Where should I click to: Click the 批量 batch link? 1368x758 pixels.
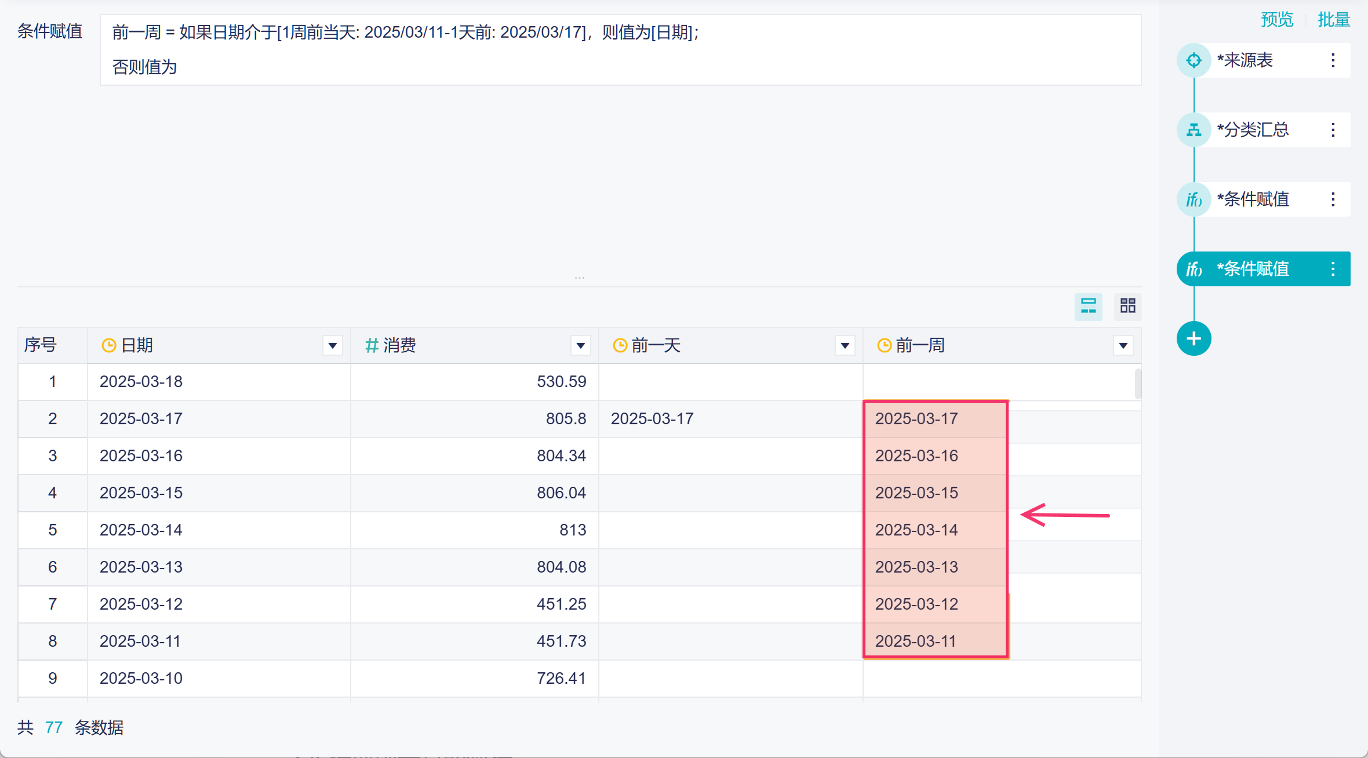(x=1333, y=20)
